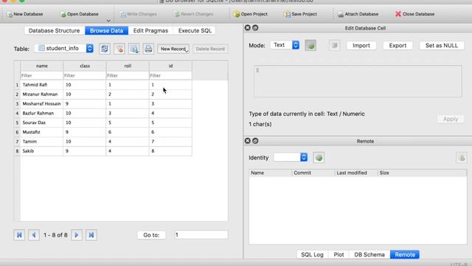The height and width of the screenshot is (266, 472).
Task: Sort by the class column header
Action: point(85,66)
